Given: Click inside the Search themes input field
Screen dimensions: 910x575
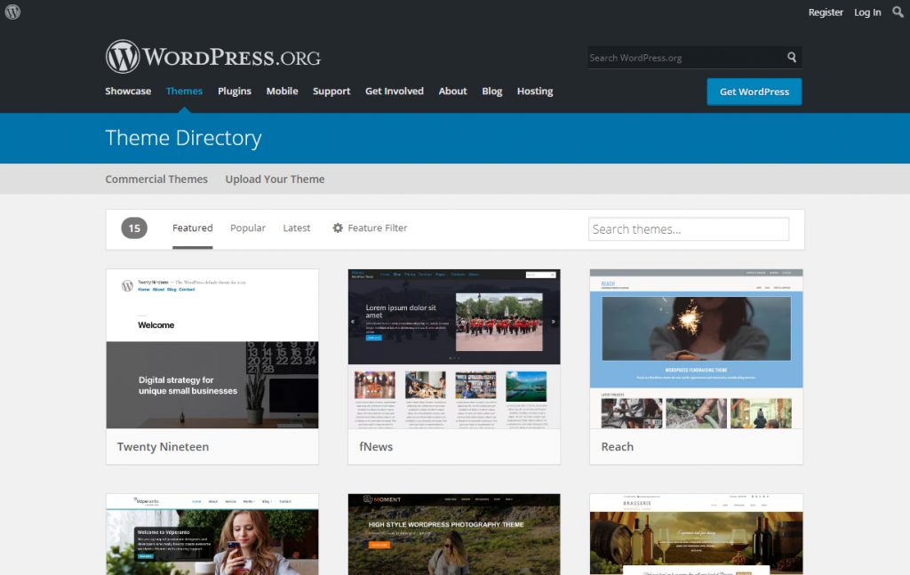Looking at the screenshot, I should (x=689, y=228).
